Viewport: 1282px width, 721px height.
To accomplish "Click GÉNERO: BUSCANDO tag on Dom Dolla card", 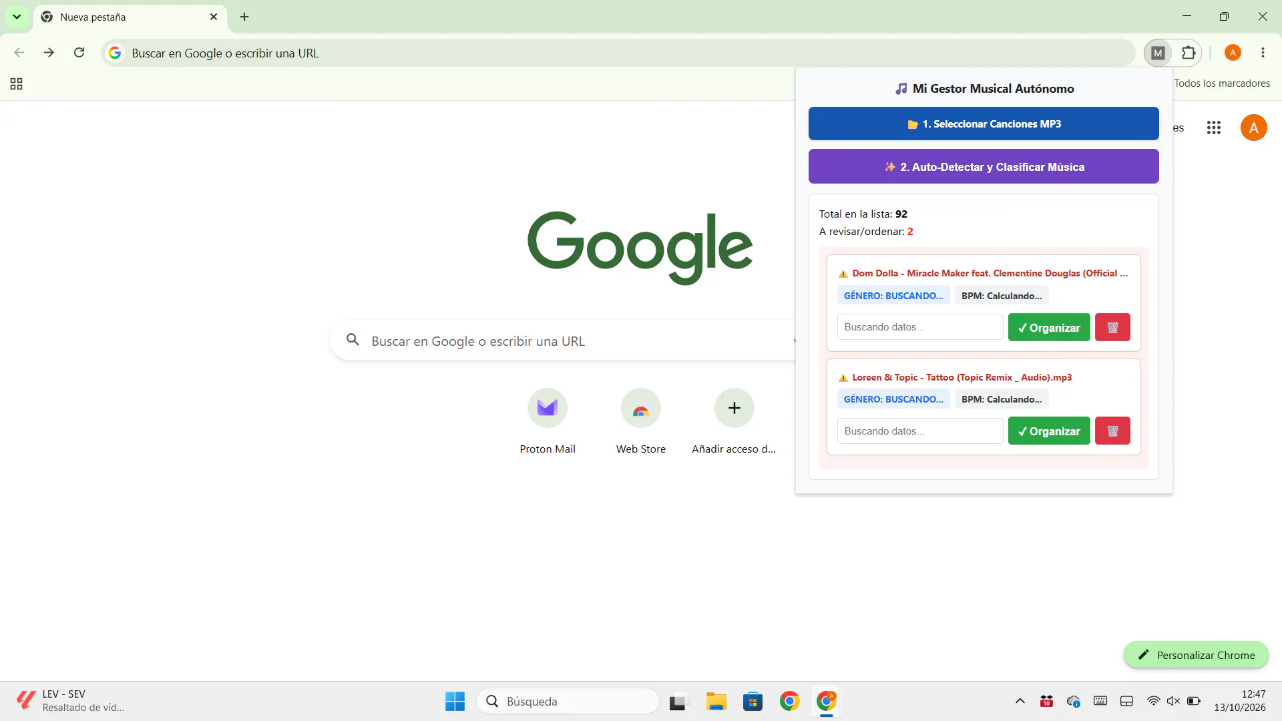I will tap(893, 295).
